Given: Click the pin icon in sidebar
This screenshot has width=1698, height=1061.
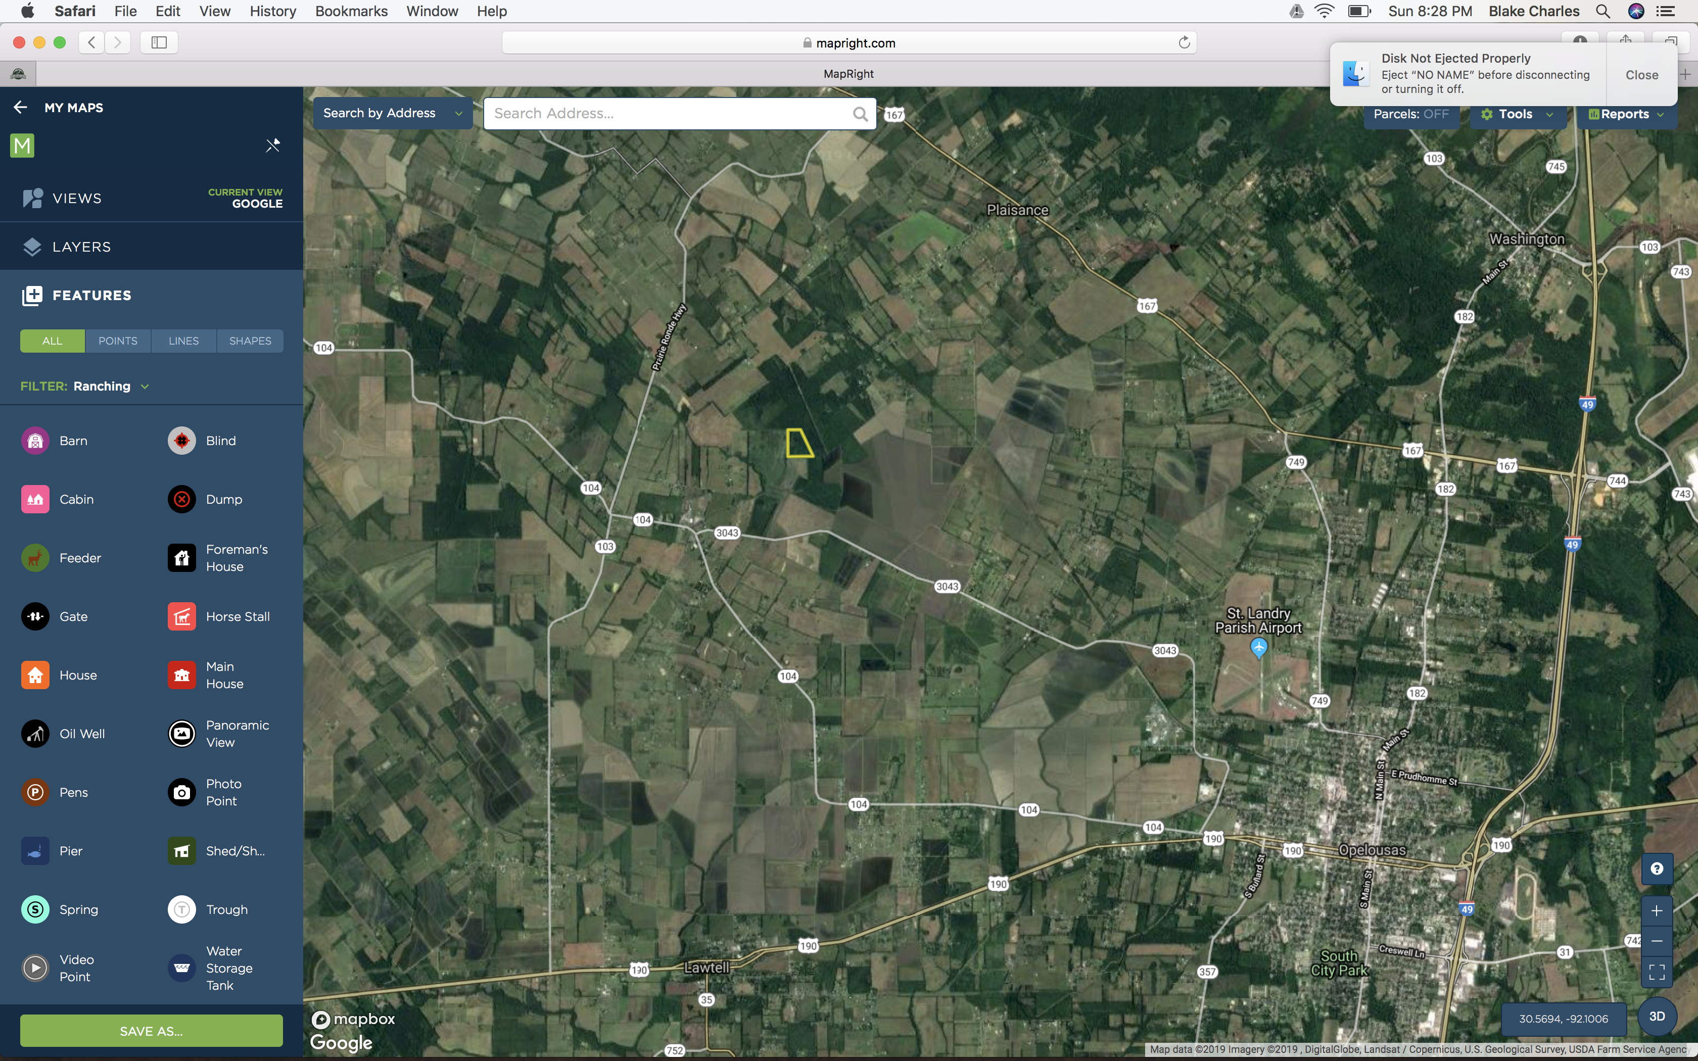Looking at the screenshot, I should click(x=273, y=146).
